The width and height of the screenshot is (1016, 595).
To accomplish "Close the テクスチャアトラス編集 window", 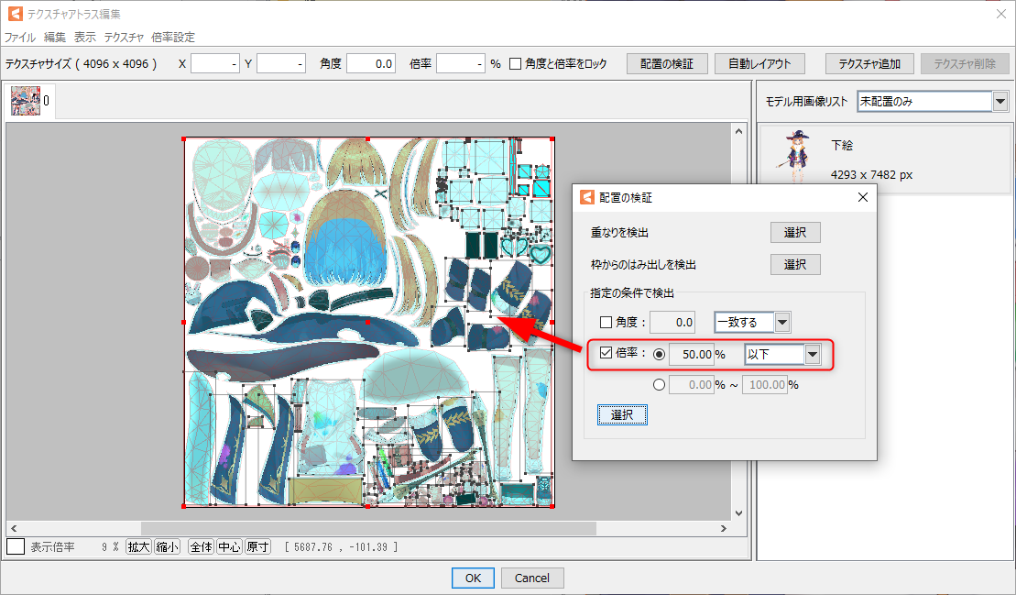I will click(x=1001, y=14).
